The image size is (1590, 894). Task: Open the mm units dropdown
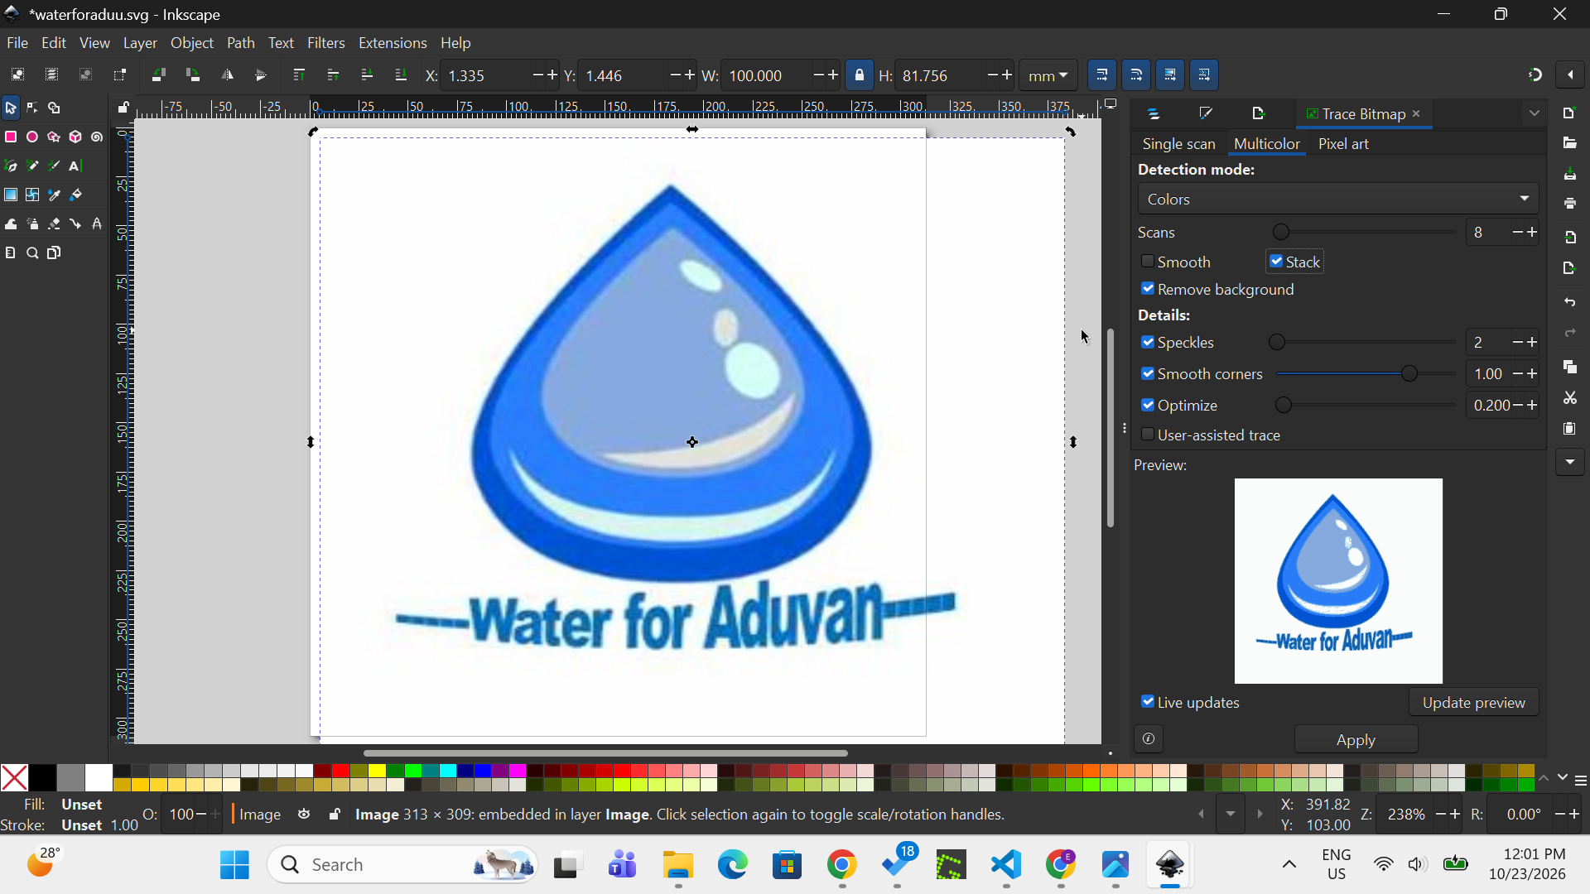click(1048, 75)
